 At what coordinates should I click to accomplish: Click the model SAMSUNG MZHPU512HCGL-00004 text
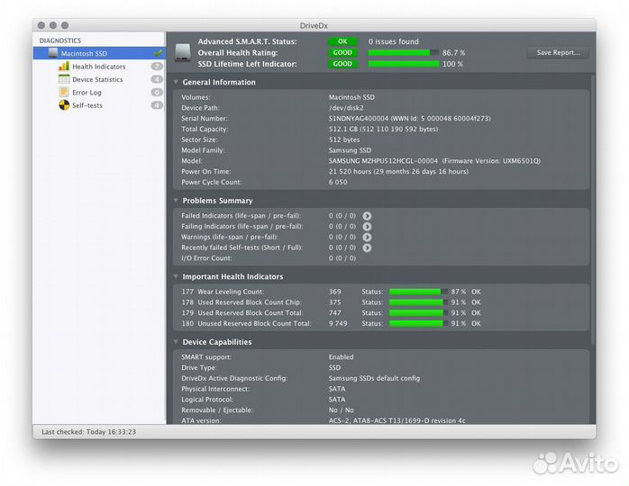383,161
